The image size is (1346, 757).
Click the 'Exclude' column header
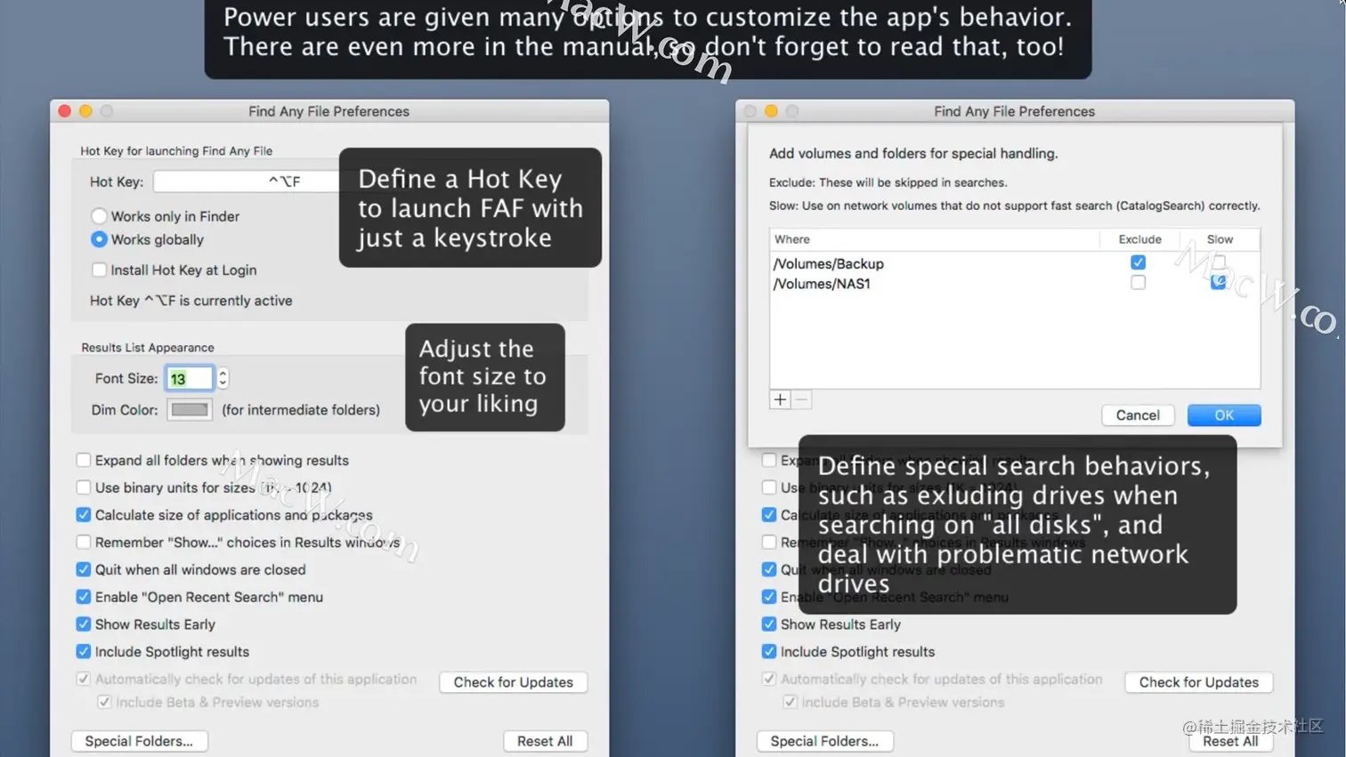(x=1139, y=239)
